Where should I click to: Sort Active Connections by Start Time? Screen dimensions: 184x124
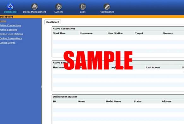pos(59,33)
